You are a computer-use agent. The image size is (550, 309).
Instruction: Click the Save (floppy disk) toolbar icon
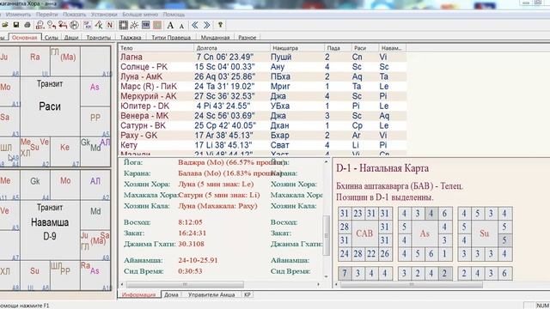[x=16, y=25]
